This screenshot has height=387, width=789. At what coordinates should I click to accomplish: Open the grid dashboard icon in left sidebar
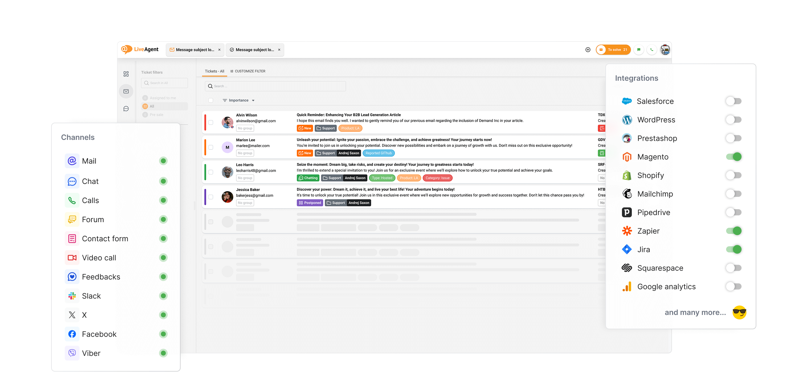126,74
